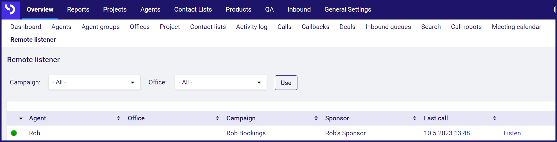This screenshot has height=142, width=557.
Task: Sort table by Office column arrows
Action: pos(217,118)
